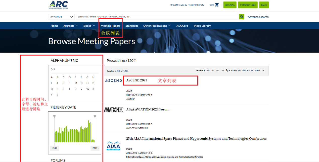Viewport: 319px width, 162px height.
Task: Filter proceedings by letter G
Action: (x=87, y=77)
